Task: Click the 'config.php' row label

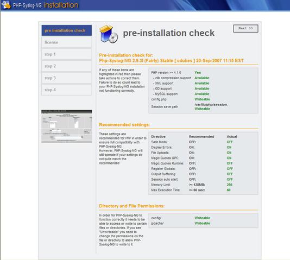Action: point(159,99)
